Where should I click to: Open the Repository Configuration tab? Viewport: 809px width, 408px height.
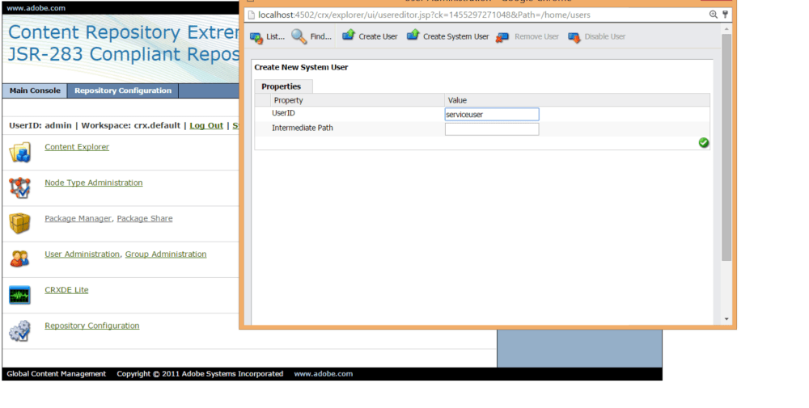coord(123,90)
